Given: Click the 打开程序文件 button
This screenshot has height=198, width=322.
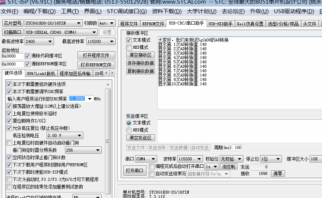Looking at the screenshot, I should tap(96, 56).
